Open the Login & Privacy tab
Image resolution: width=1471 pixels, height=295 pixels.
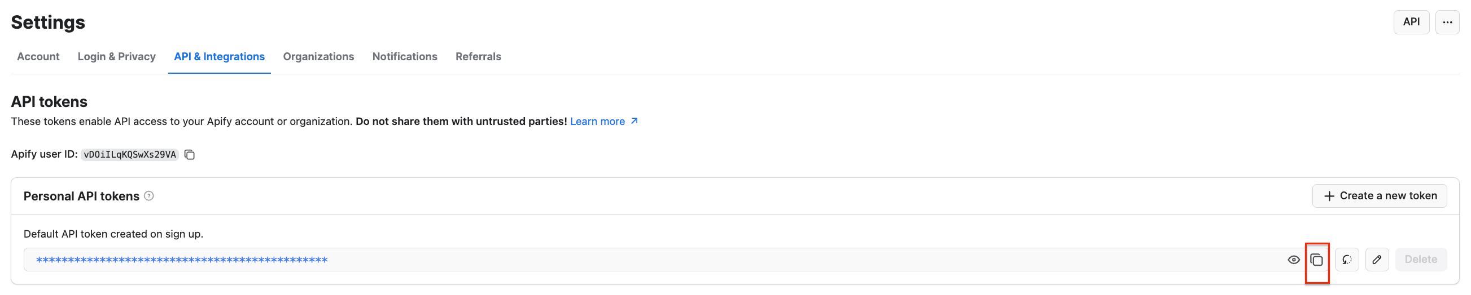point(116,56)
